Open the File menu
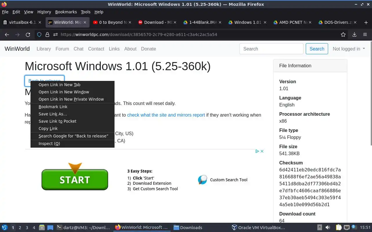This screenshot has width=372, height=232. (5, 12)
